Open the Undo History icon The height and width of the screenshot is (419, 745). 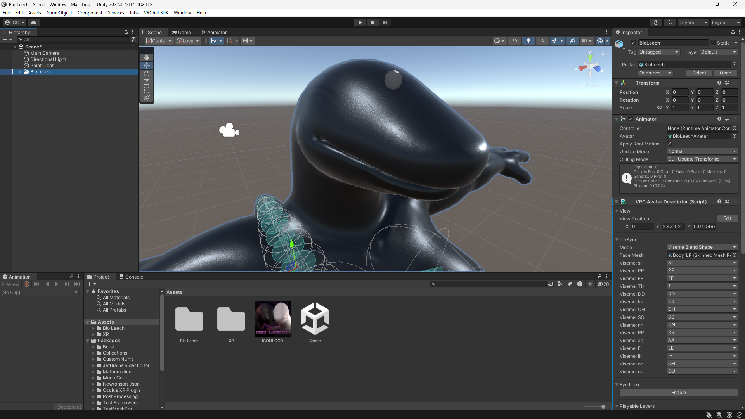click(x=656, y=23)
